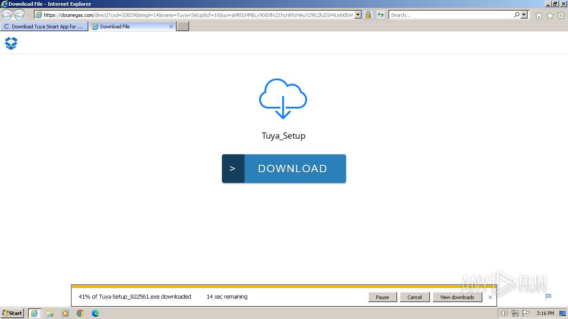This screenshot has height=319, width=568.
Task: Launch Microsoft Edge from taskbar
Action: [95, 313]
